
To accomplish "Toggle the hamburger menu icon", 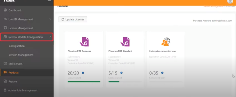I will (x=49, y=1).
